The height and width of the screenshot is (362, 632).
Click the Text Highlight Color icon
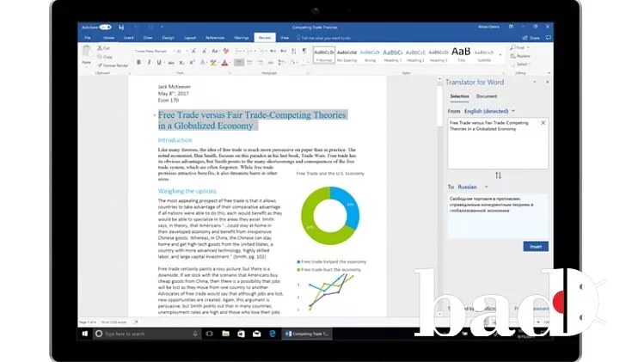click(x=212, y=63)
